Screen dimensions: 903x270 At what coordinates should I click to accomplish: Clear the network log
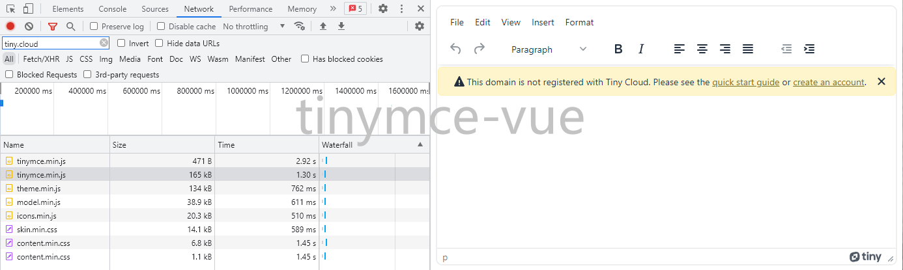(x=29, y=26)
